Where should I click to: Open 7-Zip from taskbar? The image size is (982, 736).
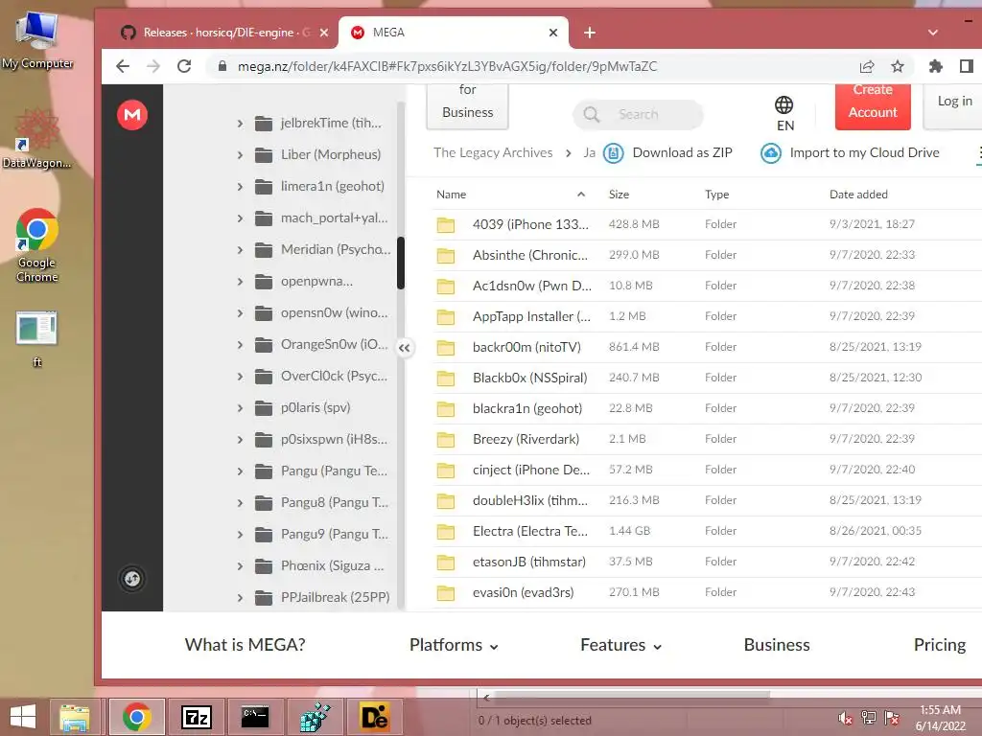click(196, 717)
